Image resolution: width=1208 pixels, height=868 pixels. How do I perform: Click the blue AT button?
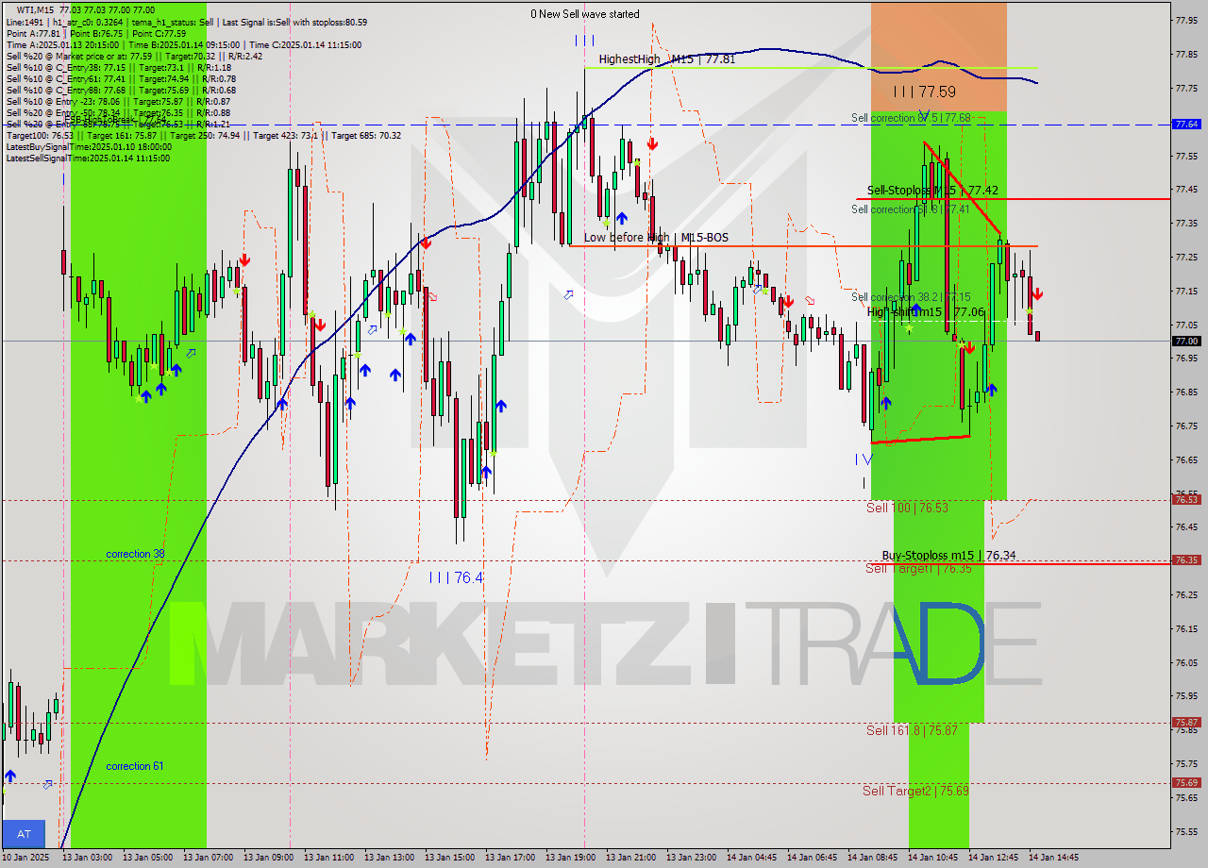tap(24, 834)
